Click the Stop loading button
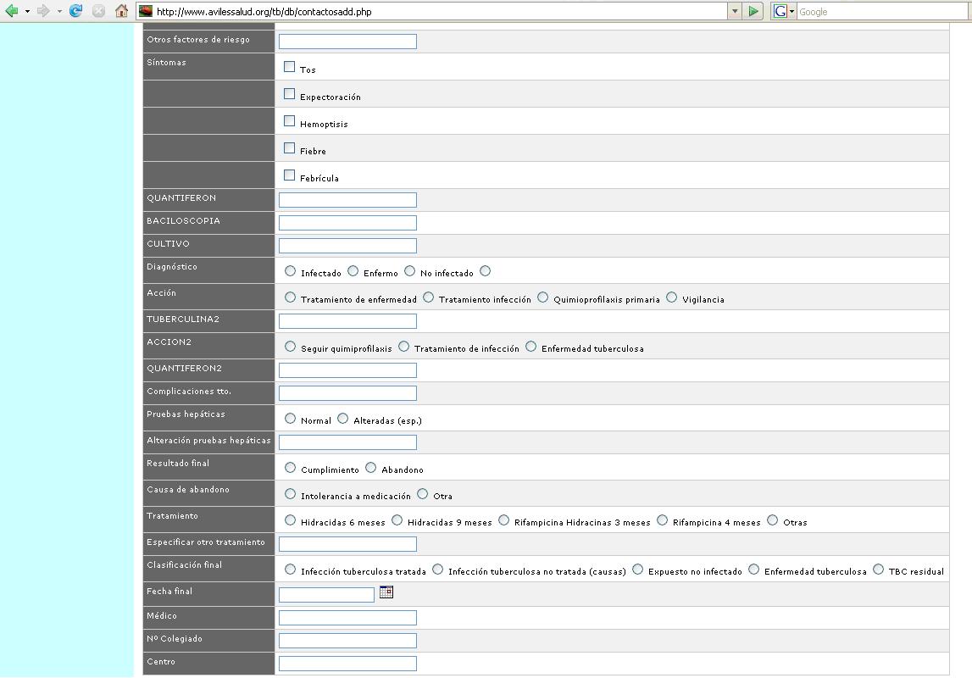 click(x=99, y=11)
